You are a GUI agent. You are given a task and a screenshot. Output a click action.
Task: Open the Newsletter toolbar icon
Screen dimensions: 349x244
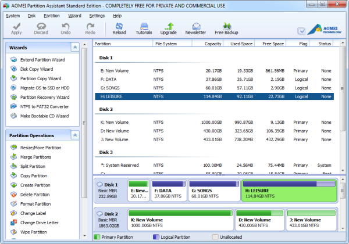coord(195,28)
